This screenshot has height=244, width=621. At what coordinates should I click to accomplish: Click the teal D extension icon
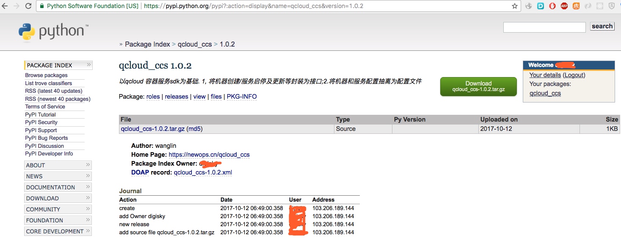(541, 6)
